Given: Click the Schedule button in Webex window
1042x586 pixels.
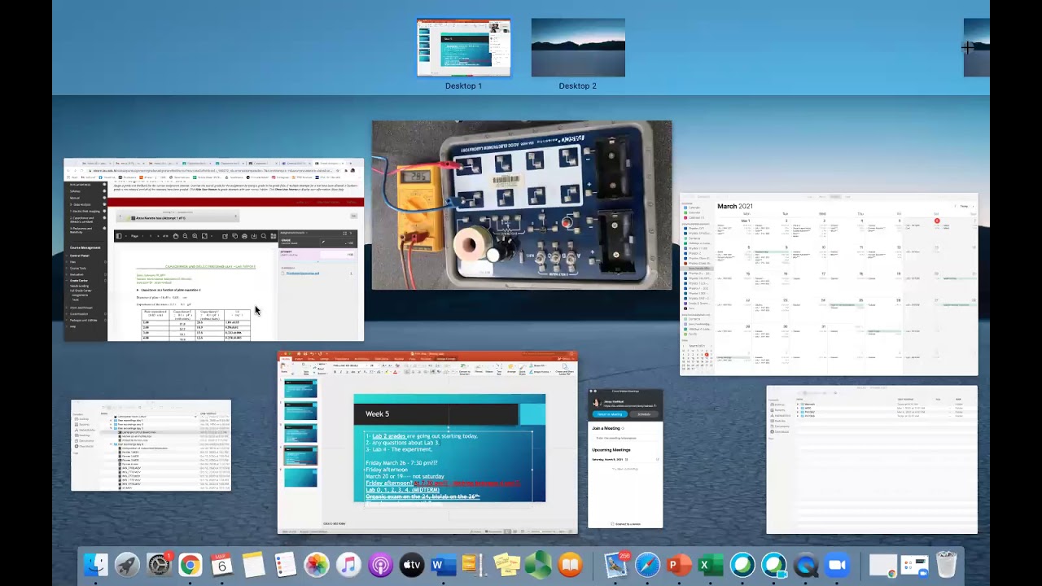Looking at the screenshot, I should (x=644, y=414).
